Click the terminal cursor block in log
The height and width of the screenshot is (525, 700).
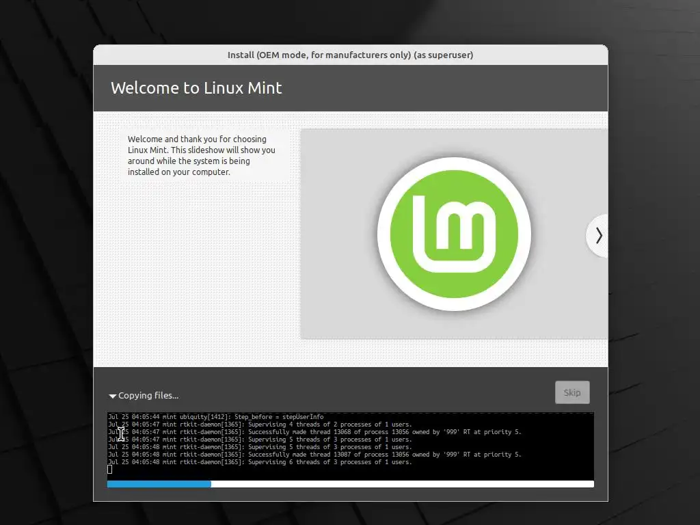coord(110,469)
